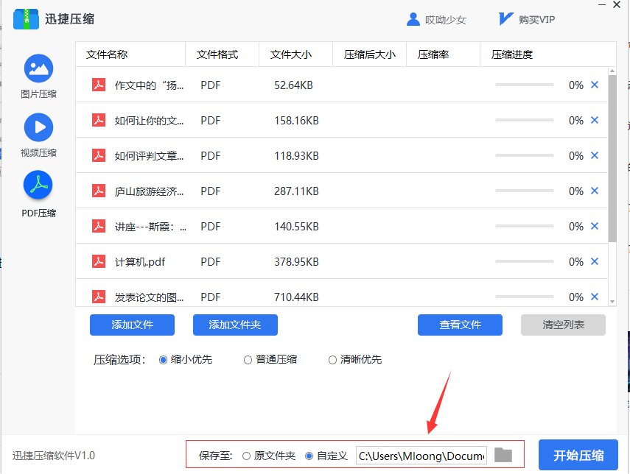The width and height of the screenshot is (630, 474).
Task: Click the custom save path input field
Action: tap(420, 455)
